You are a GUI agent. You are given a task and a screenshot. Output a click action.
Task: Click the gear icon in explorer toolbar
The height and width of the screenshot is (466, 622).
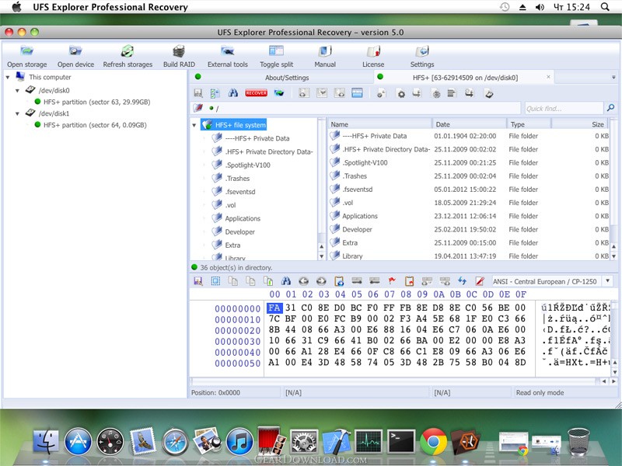coord(401,94)
